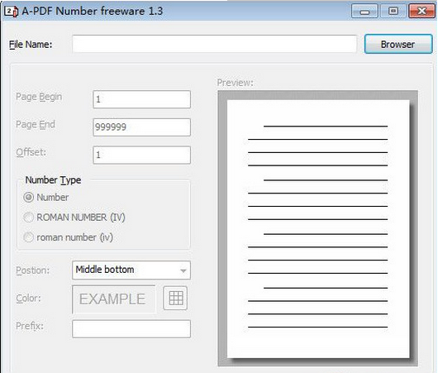
Task: Open the color picker grid icon
Action: 175,298
